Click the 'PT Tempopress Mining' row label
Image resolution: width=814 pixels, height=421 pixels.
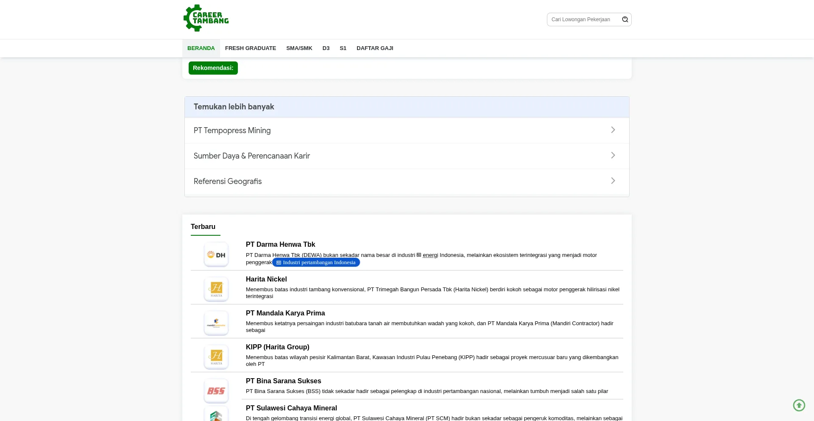232,131
